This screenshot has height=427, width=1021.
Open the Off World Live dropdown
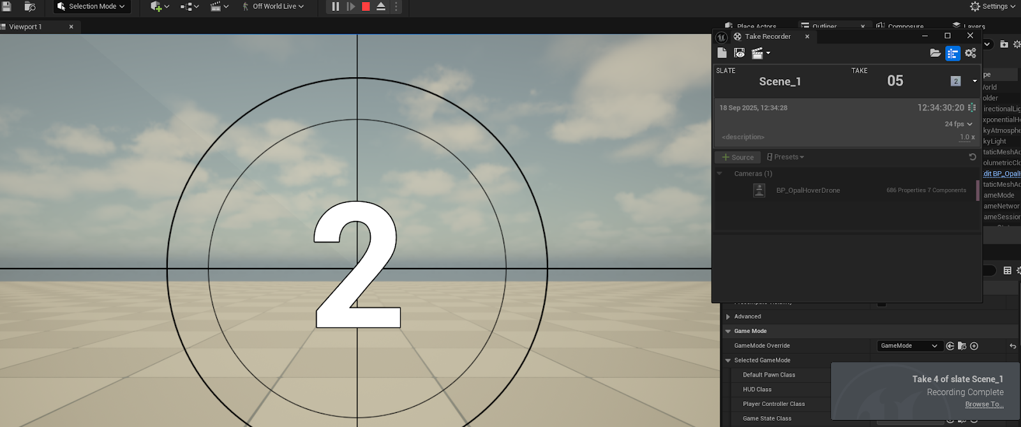273,6
